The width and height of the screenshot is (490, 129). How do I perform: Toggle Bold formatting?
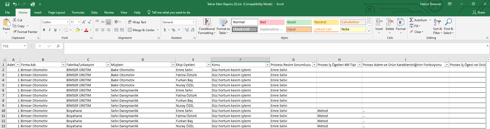coord(44,30)
